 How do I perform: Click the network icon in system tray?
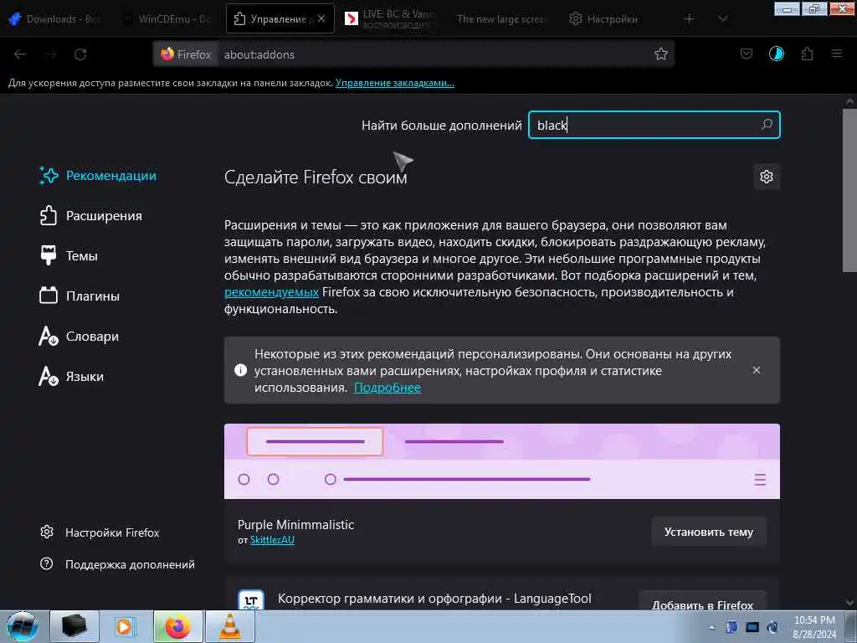pyautogui.click(x=752, y=627)
